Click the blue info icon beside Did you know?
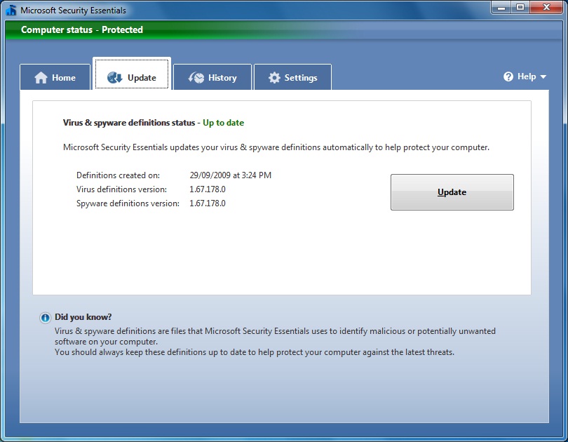The width and height of the screenshot is (568, 442). click(x=46, y=318)
